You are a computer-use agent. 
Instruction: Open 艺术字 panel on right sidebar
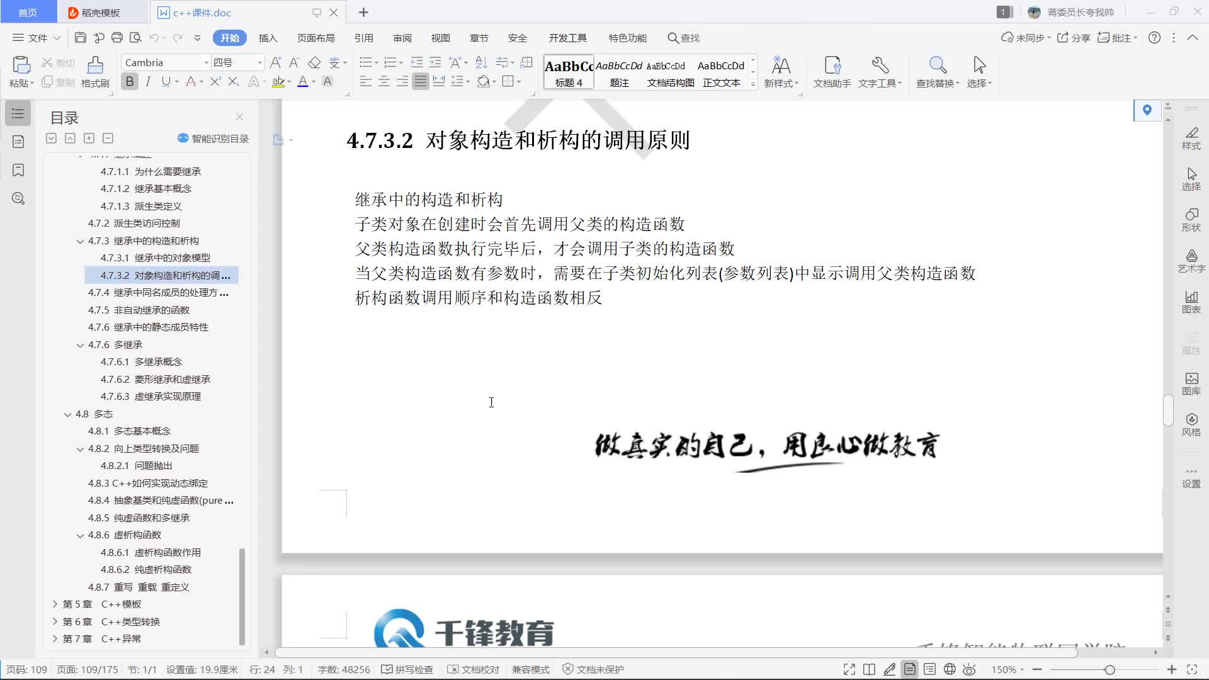tap(1191, 261)
